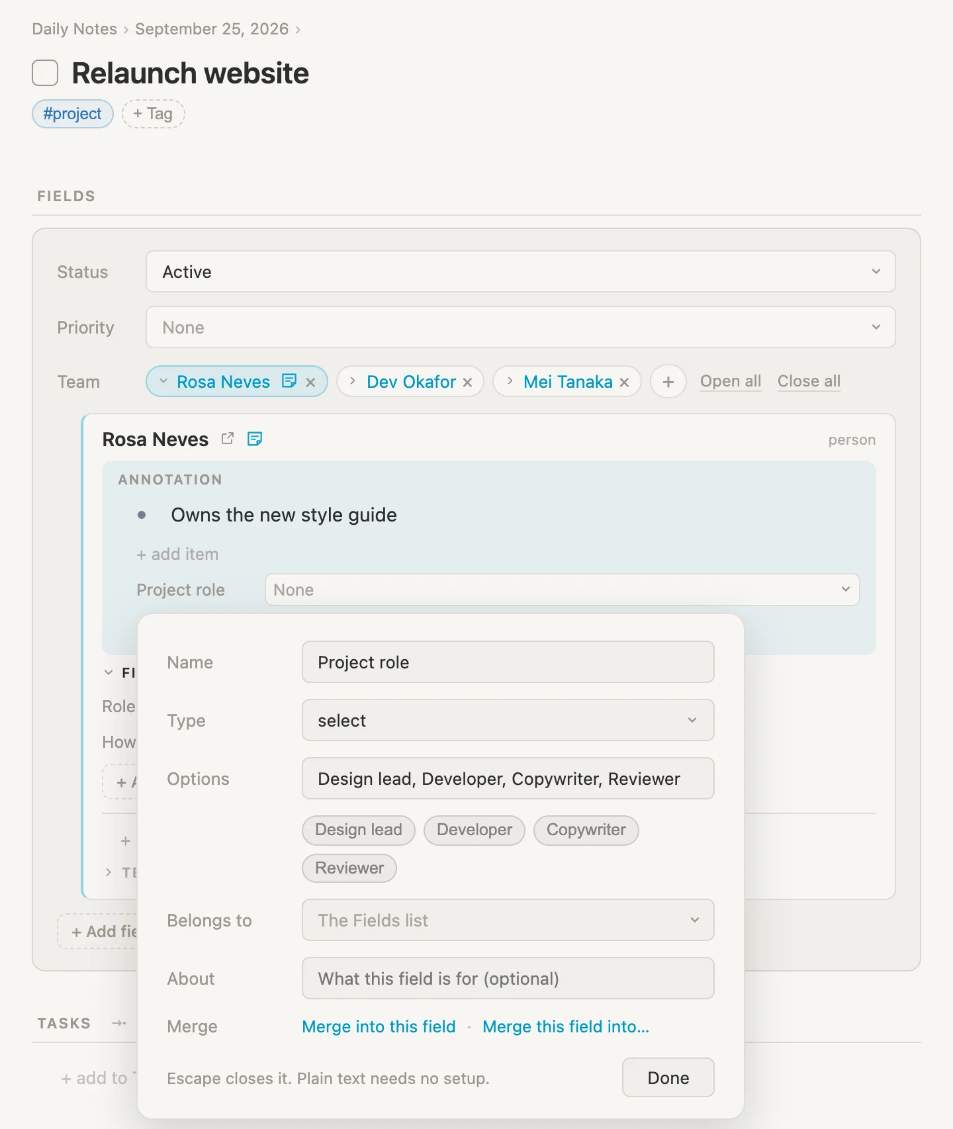Expand the TE section in Rosa Neves card
953x1129 pixels.
109,872
